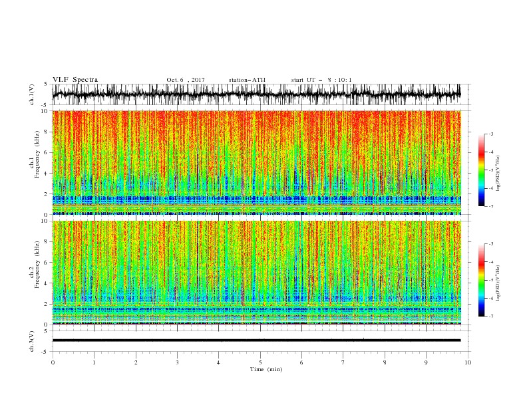527x407 pixels.
Task: Click the '5' tick on ch.1(V) axis
Action: click(46, 84)
